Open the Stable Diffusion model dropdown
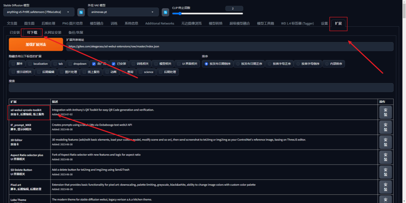This screenshot has width=406, height=203. [x=39, y=12]
